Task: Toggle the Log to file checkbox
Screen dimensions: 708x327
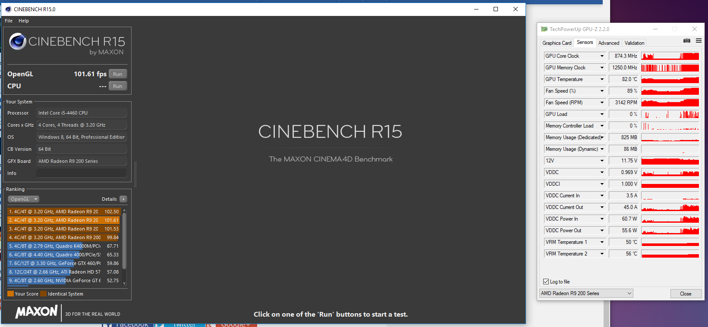Action: [x=546, y=282]
